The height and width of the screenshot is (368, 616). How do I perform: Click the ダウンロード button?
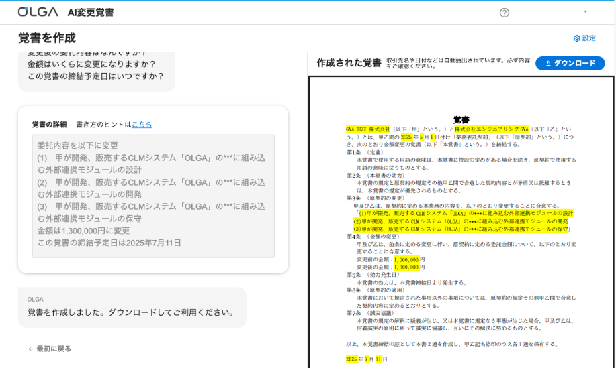click(x=570, y=63)
